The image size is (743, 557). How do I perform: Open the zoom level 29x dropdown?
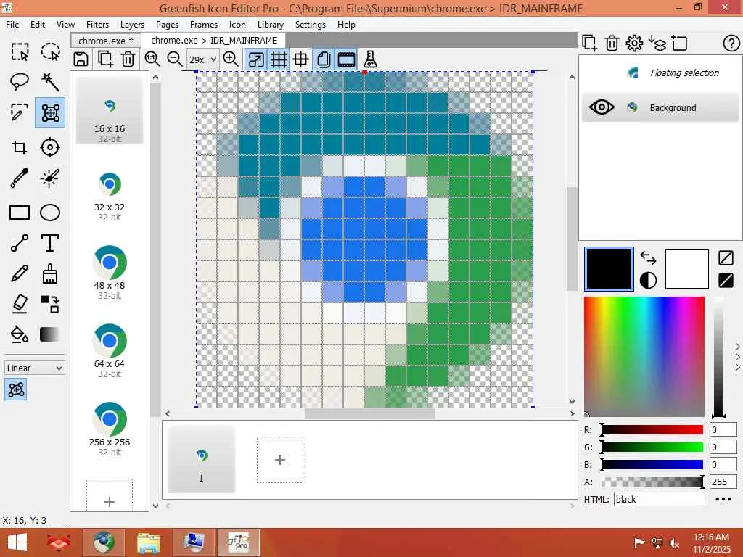pyautogui.click(x=202, y=59)
